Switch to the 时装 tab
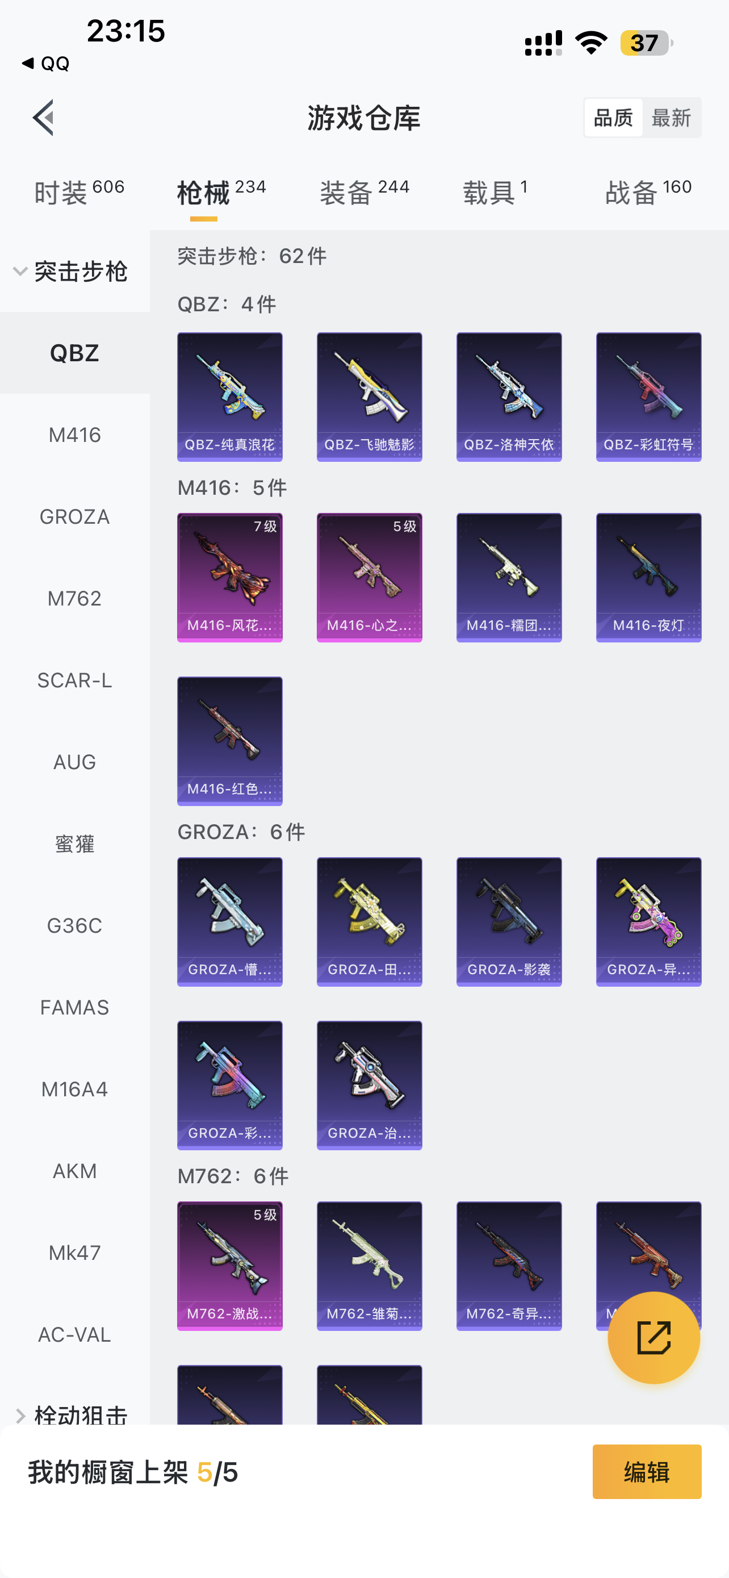 tap(79, 193)
